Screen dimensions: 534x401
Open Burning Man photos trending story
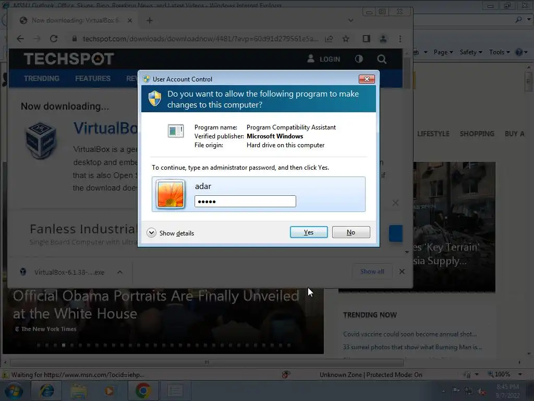click(412, 347)
